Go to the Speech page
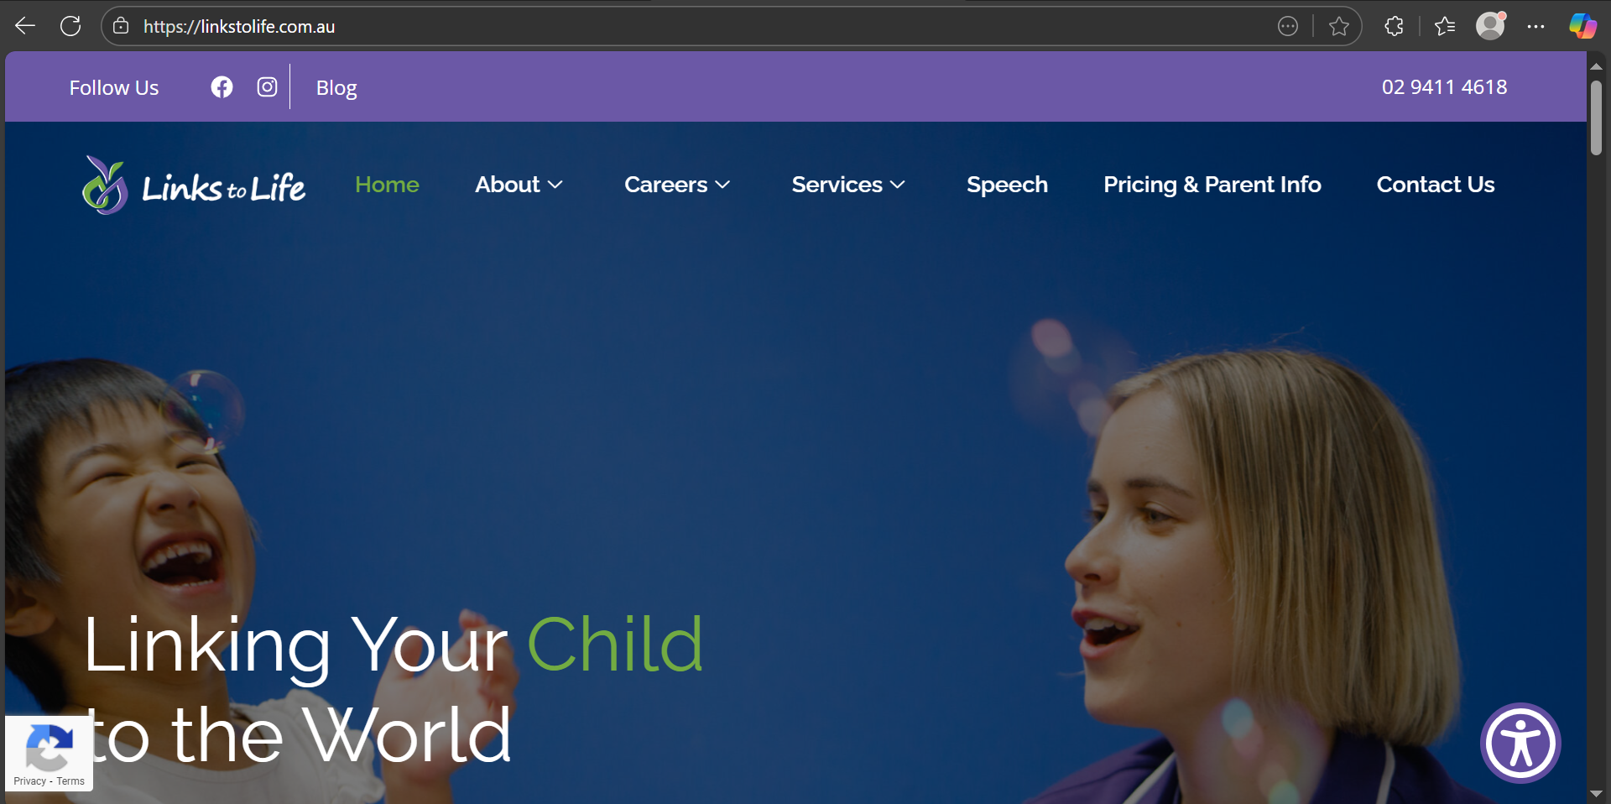Image resolution: width=1611 pixels, height=804 pixels. coord(1007,185)
